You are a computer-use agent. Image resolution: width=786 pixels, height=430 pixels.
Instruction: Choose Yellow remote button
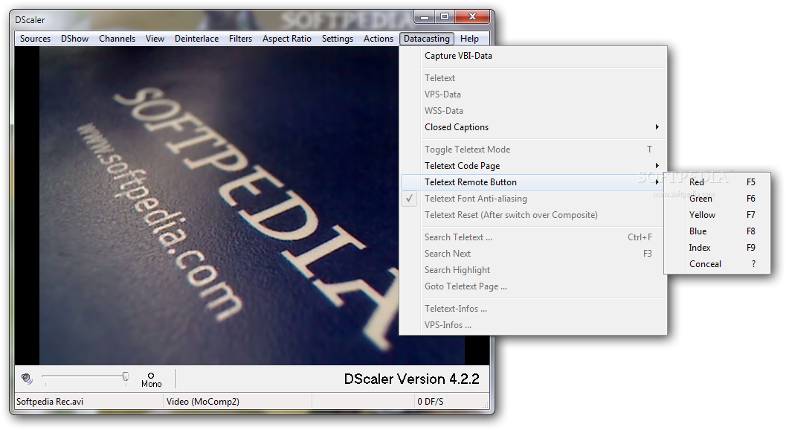coord(717,215)
